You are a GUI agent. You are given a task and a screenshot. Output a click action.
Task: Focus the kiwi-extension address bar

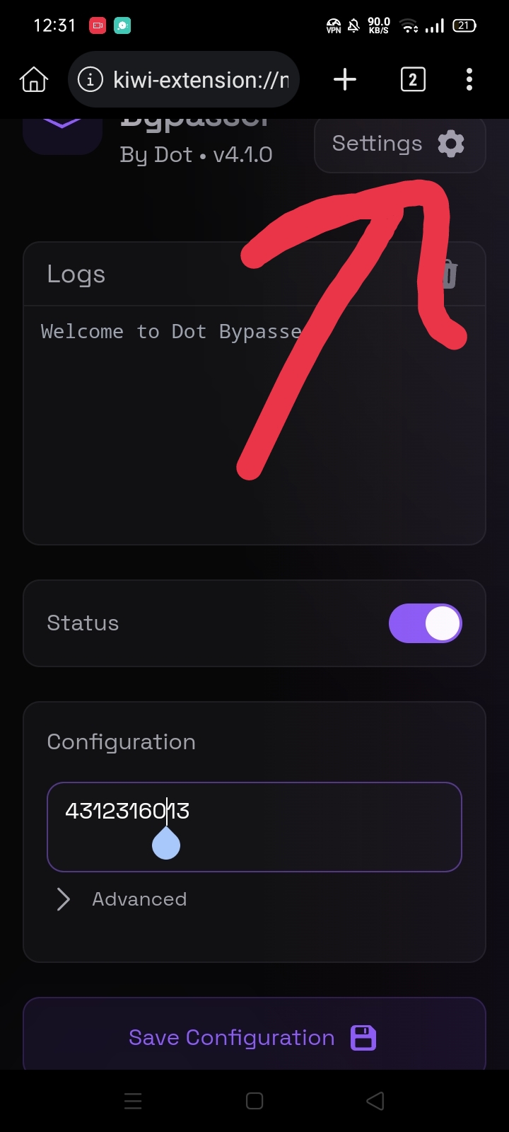pos(201,80)
